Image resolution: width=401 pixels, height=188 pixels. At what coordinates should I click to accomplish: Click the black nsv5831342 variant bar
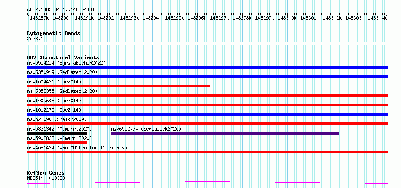coord(57,133)
